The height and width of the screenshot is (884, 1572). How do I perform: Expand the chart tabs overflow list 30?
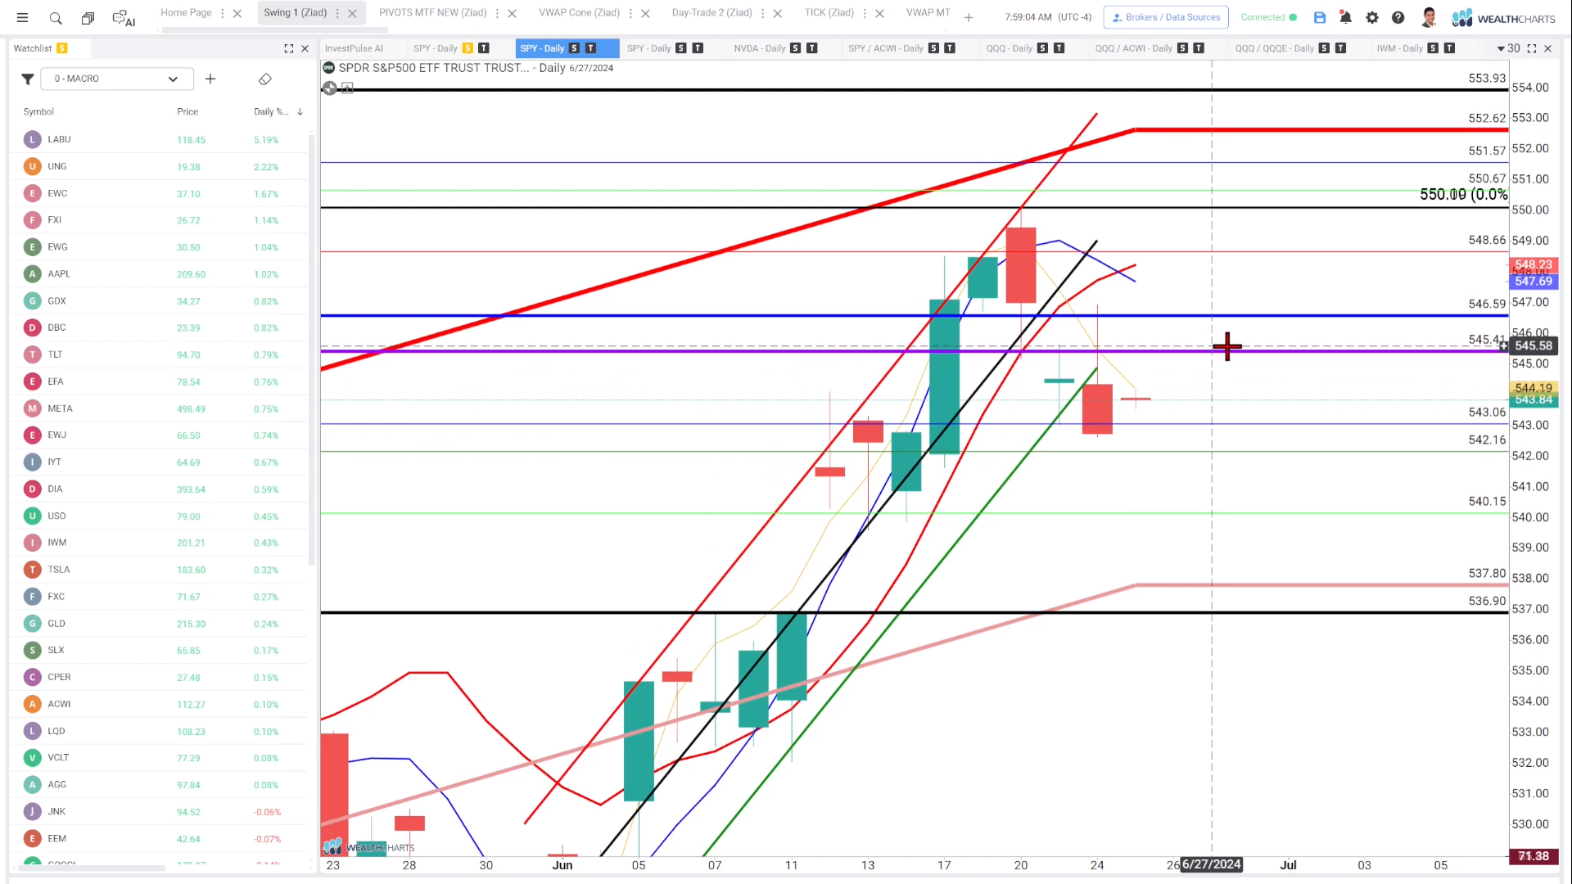1508,48
